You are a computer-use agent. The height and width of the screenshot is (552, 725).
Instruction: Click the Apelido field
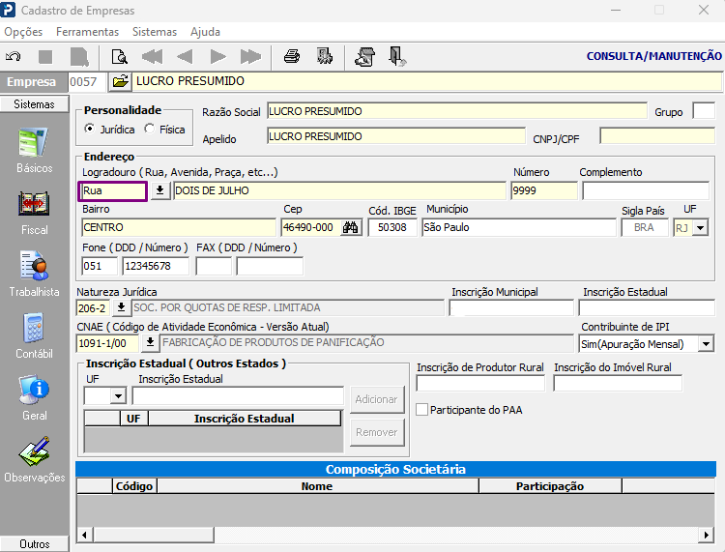396,136
